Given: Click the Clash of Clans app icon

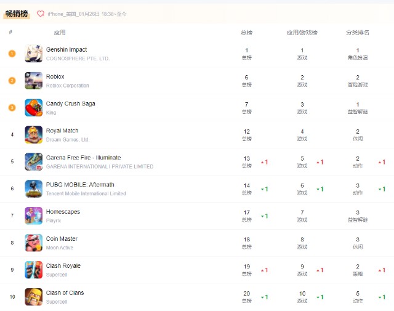Looking at the screenshot, I should (x=33, y=297).
